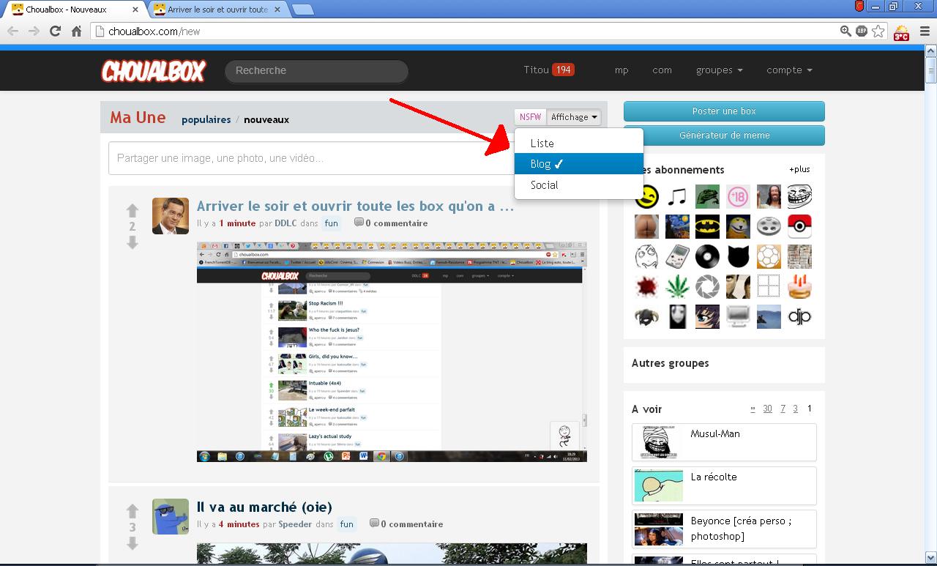Open the groupes dropdown menu
Screen dimensions: 937x566
(719, 70)
